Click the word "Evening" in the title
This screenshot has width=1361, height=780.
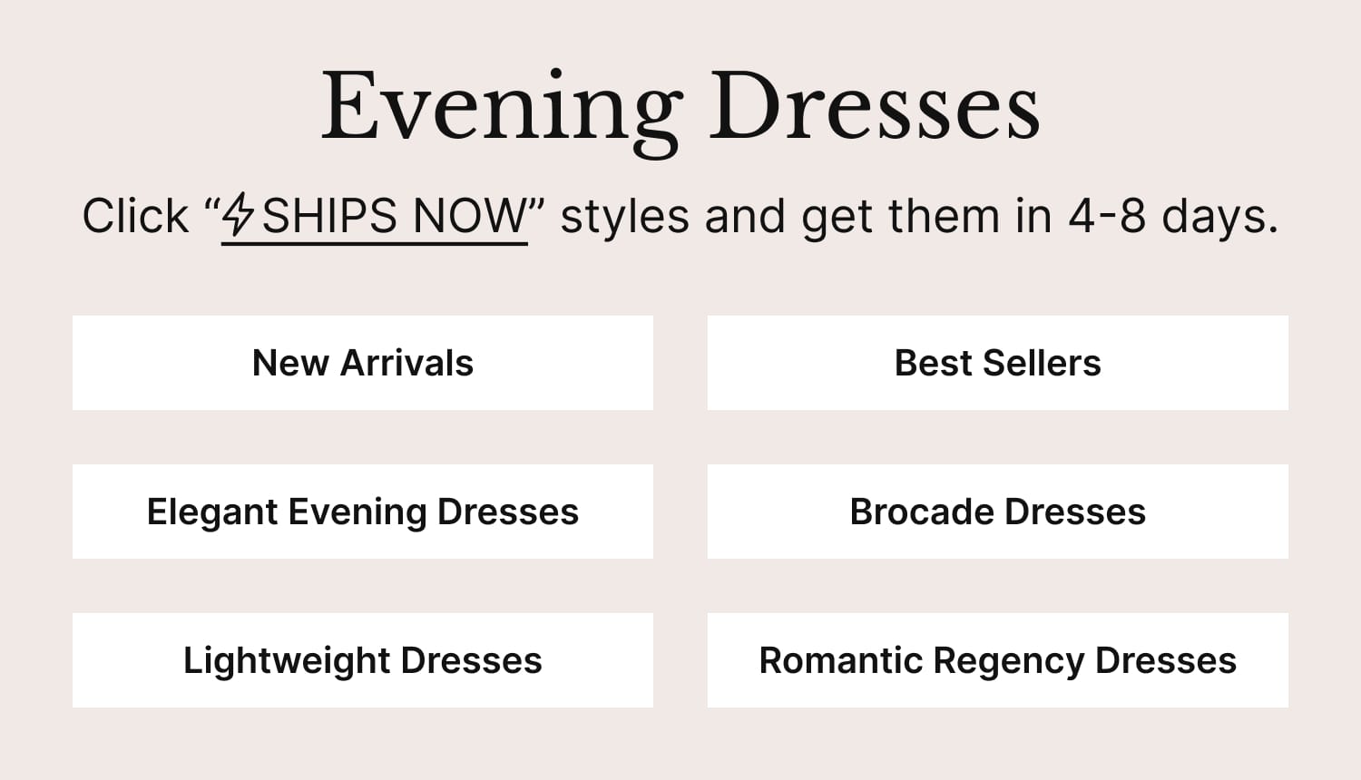pyautogui.click(x=502, y=109)
